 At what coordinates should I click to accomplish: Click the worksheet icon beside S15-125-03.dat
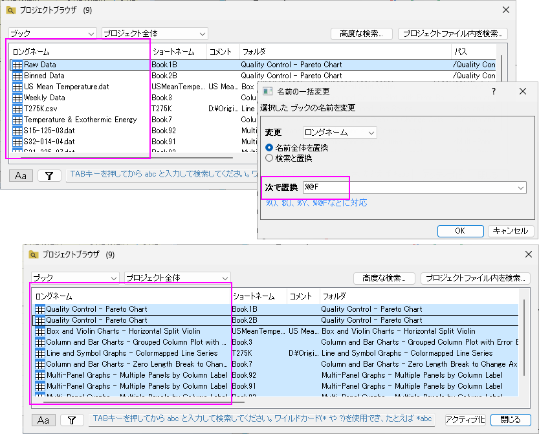point(17,131)
